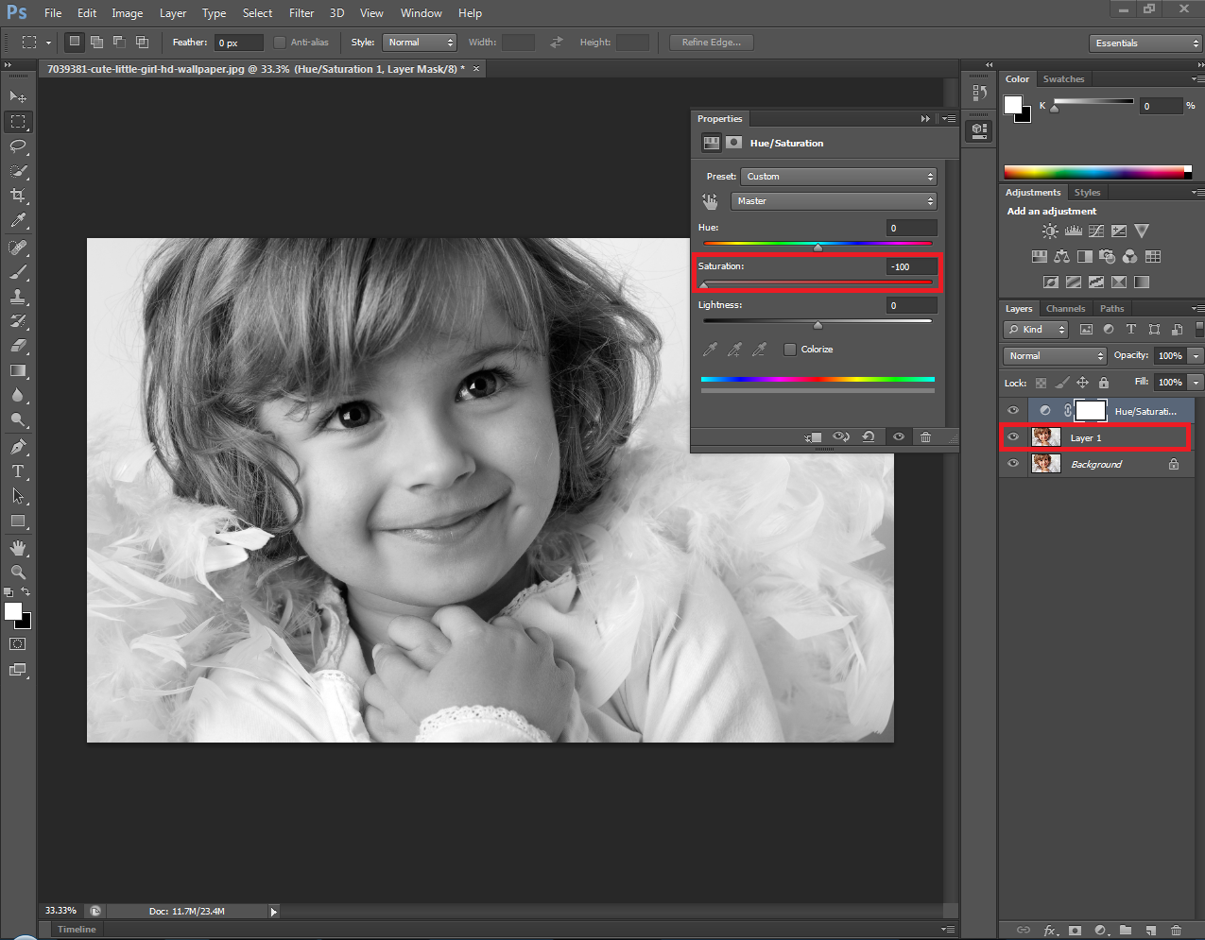
Task: Open the Filter menu
Action: [301, 13]
